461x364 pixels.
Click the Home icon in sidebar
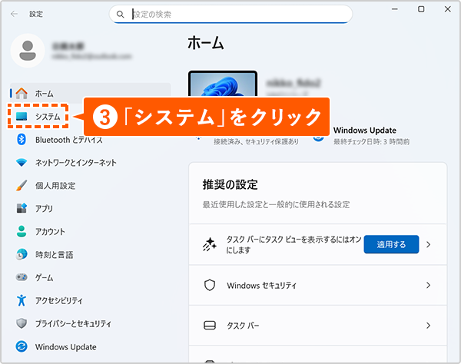coord(22,93)
